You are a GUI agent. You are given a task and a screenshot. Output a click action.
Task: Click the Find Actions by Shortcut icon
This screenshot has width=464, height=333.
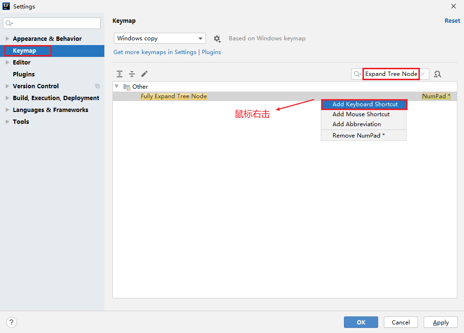(437, 74)
